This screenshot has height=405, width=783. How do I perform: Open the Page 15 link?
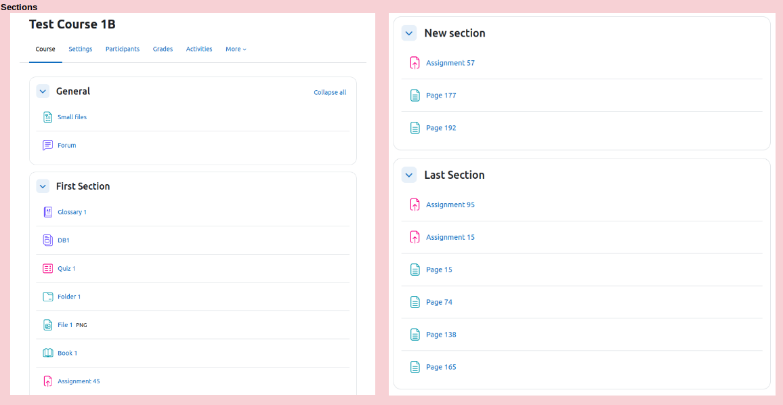(439, 270)
